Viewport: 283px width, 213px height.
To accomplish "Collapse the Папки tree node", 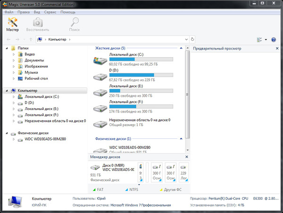I will tap(7, 48).
